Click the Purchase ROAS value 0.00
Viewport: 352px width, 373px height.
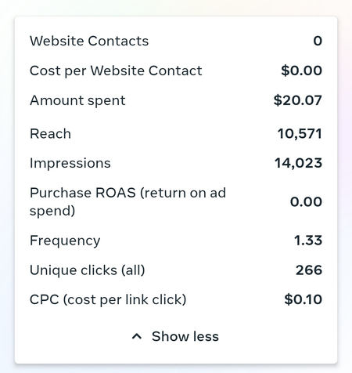coord(306,202)
